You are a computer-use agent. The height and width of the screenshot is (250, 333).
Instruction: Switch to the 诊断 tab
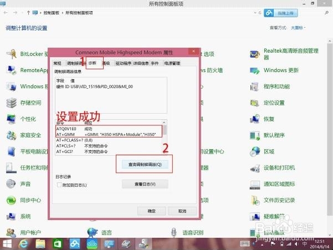click(x=93, y=63)
